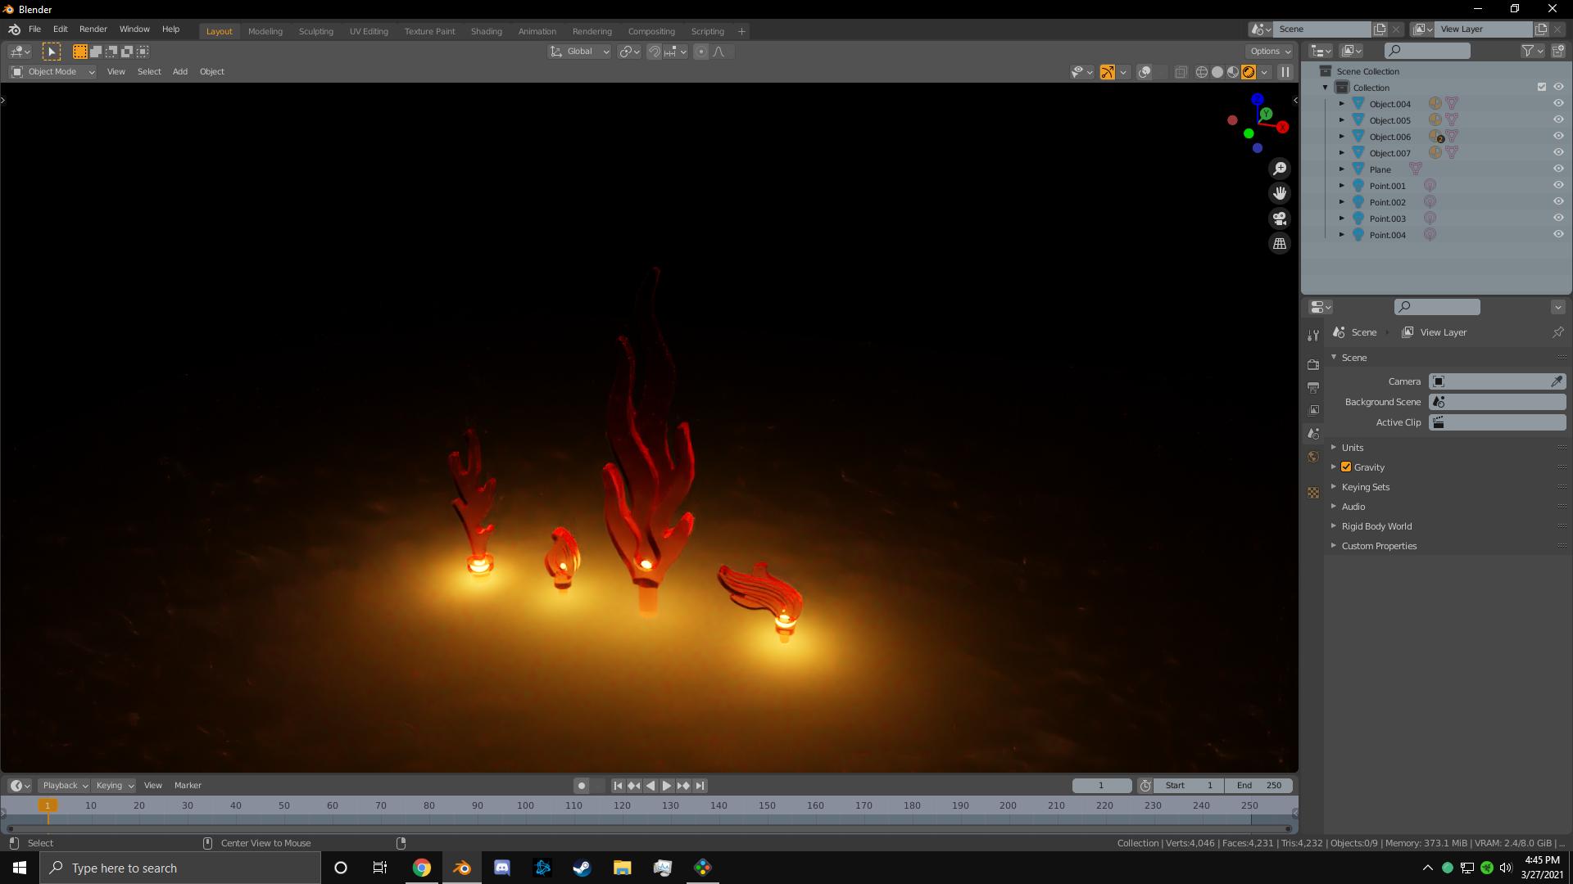Click the pan view hand gizmo
Screen dimensions: 1573x884
click(x=1279, y=193)
